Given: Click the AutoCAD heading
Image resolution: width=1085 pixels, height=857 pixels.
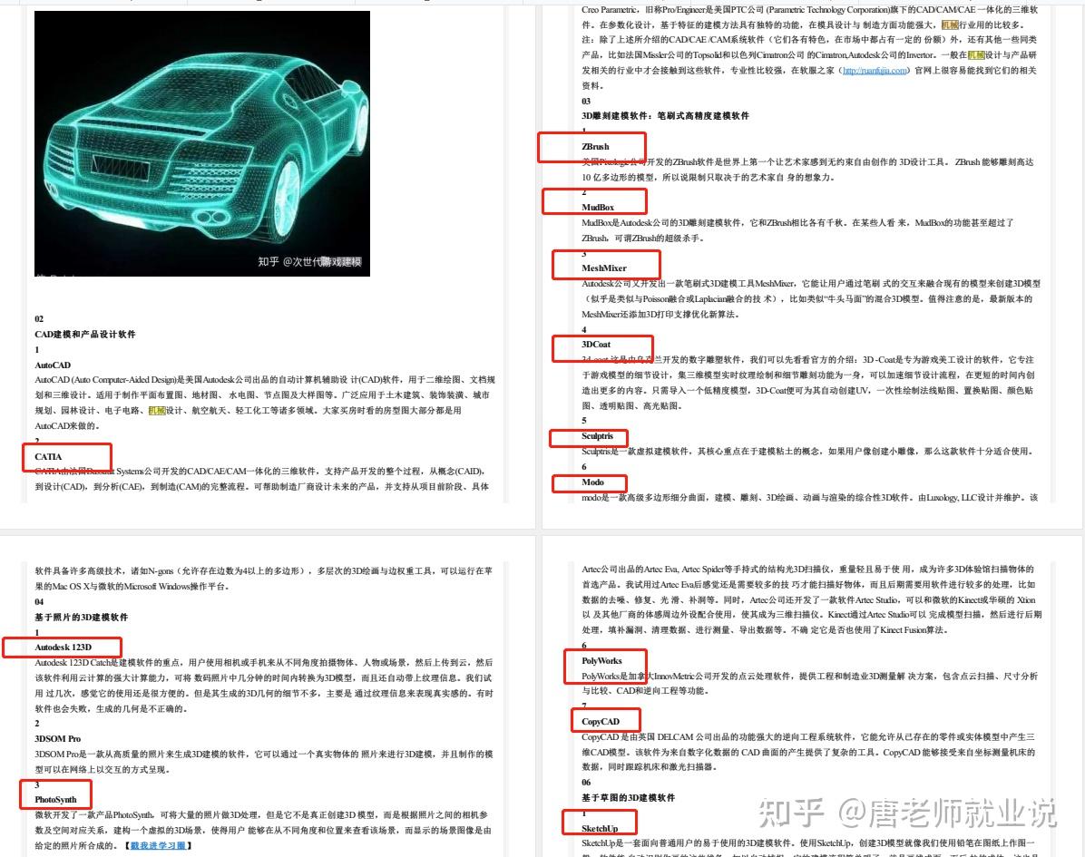Looking at the screenshot, I should pos(53,365).
